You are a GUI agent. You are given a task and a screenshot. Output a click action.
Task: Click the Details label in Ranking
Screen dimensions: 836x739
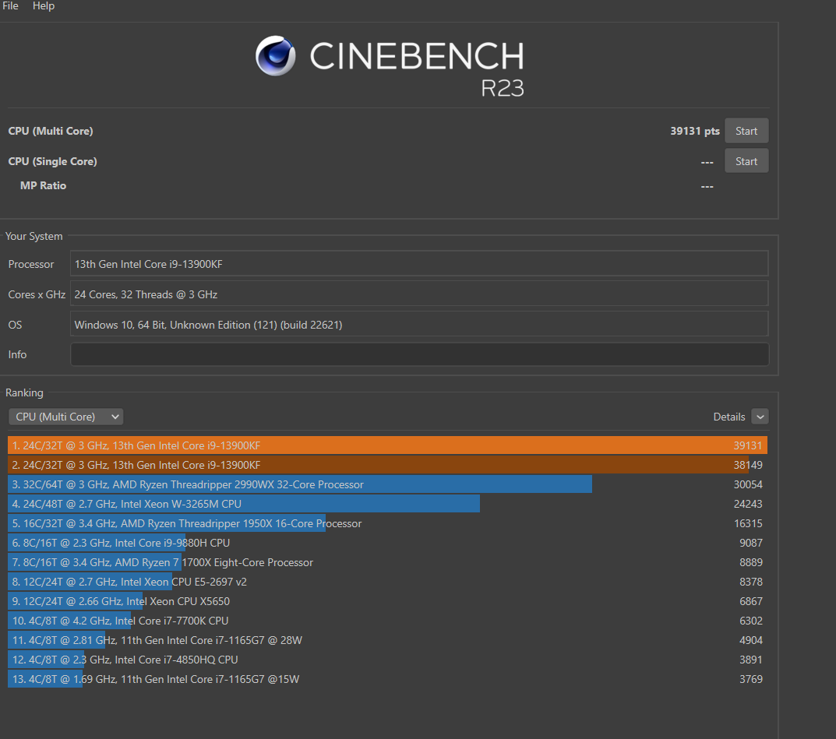tap(728, 417)
